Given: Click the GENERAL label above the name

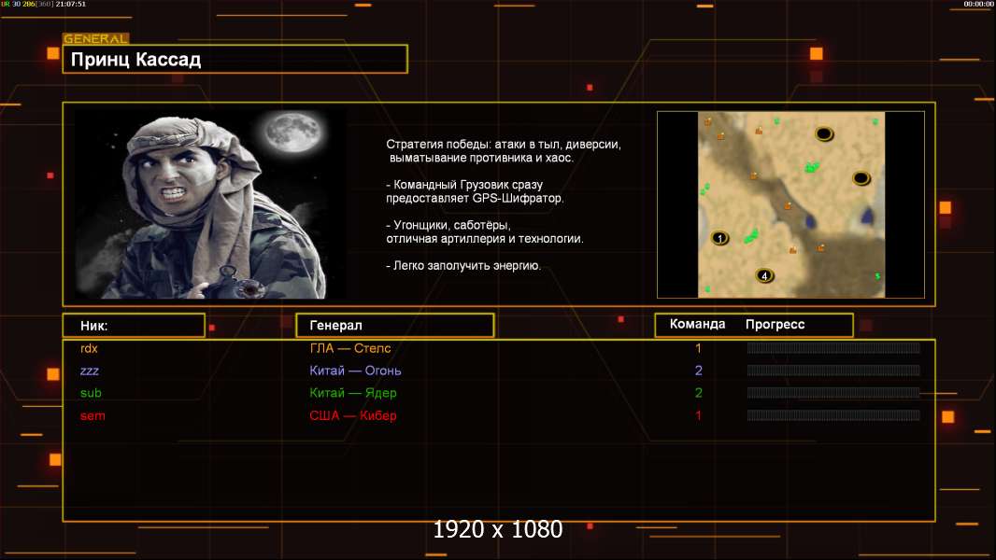Looking at the screenshot, I should [95, 39].
